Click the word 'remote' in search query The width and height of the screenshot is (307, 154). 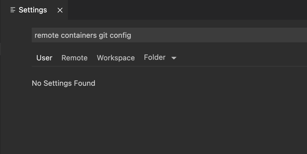coord(47,36)
